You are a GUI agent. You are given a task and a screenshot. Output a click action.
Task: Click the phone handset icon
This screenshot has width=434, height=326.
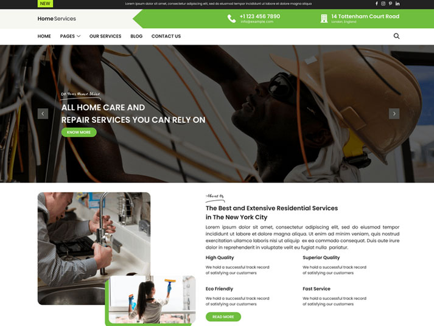[231, 18]
